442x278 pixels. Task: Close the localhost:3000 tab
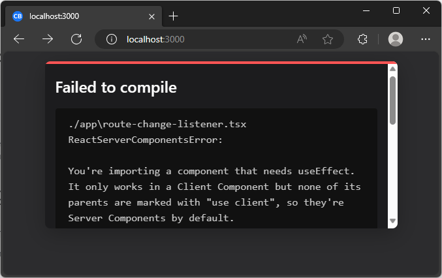[x=150, y=16]
